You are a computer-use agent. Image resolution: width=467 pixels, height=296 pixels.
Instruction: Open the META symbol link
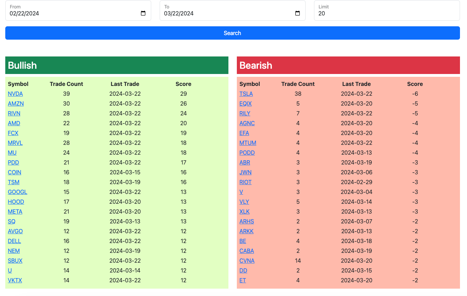coord(15,211)
